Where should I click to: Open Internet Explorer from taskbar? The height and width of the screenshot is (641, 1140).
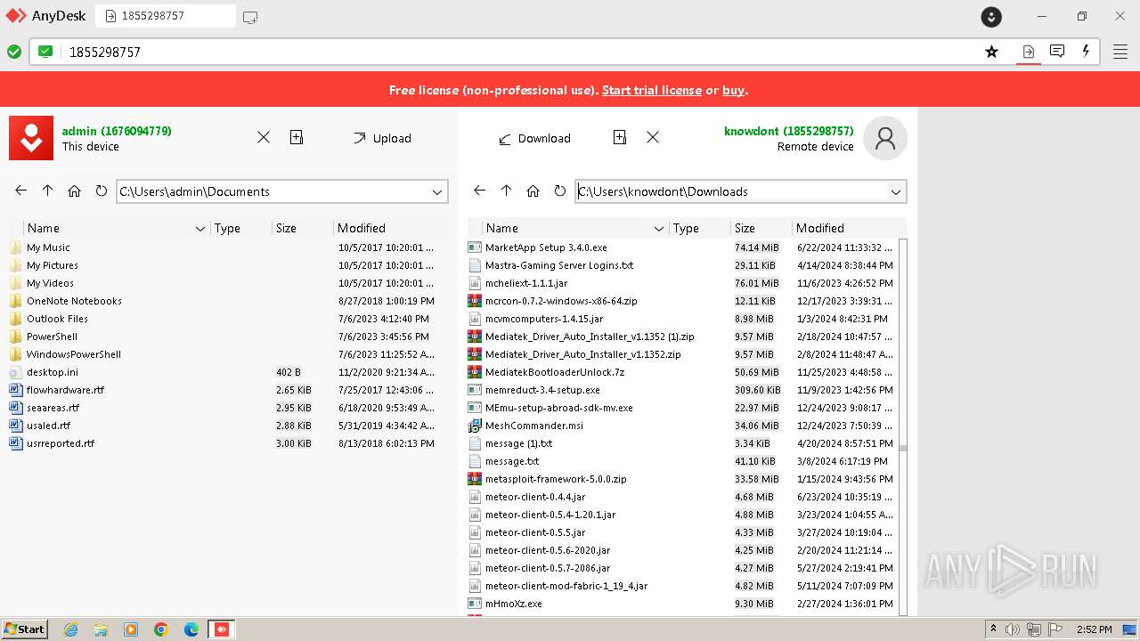click(x=71, y=629)
